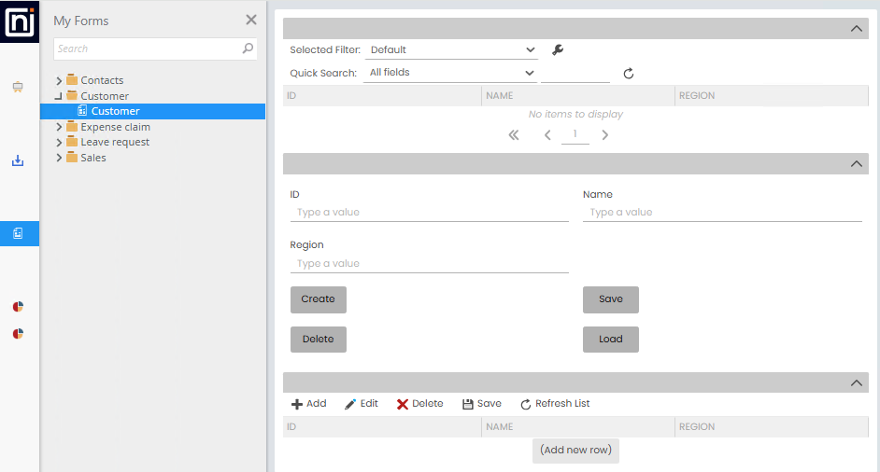This screenshot has width=880, height=472.
Task: Click the Name input field
Action: click(x=721, y=213)
